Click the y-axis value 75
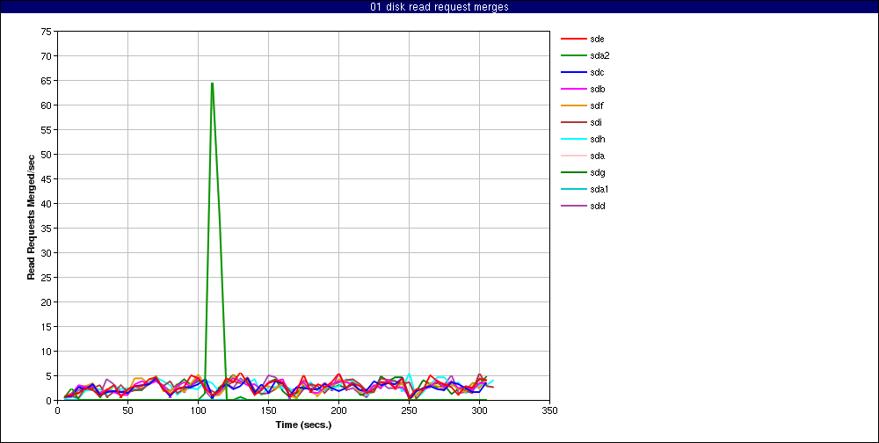Image resolution: width=879 pixels, height=443 pixels. (46, 32)
